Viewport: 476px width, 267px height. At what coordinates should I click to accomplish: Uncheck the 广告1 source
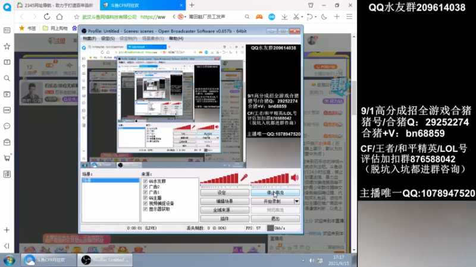click(x=145, y=192)
